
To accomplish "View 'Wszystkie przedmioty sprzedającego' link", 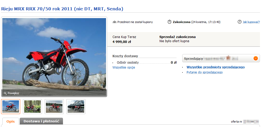I will [x=215, y=67].
